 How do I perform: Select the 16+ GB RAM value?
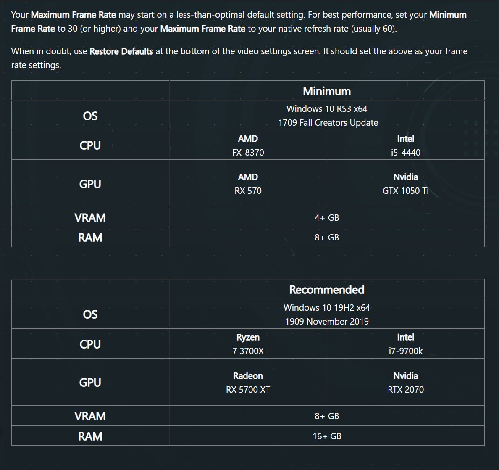pos(326,436)
